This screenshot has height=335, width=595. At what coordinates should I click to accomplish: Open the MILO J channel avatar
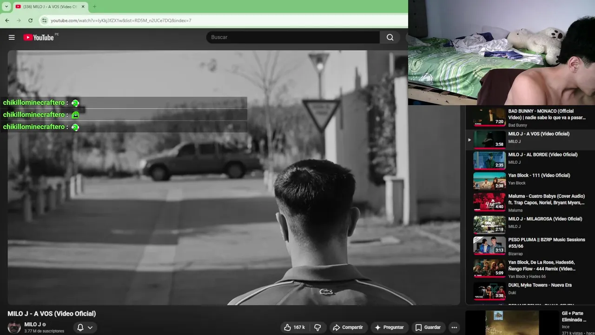pos(14,327)
